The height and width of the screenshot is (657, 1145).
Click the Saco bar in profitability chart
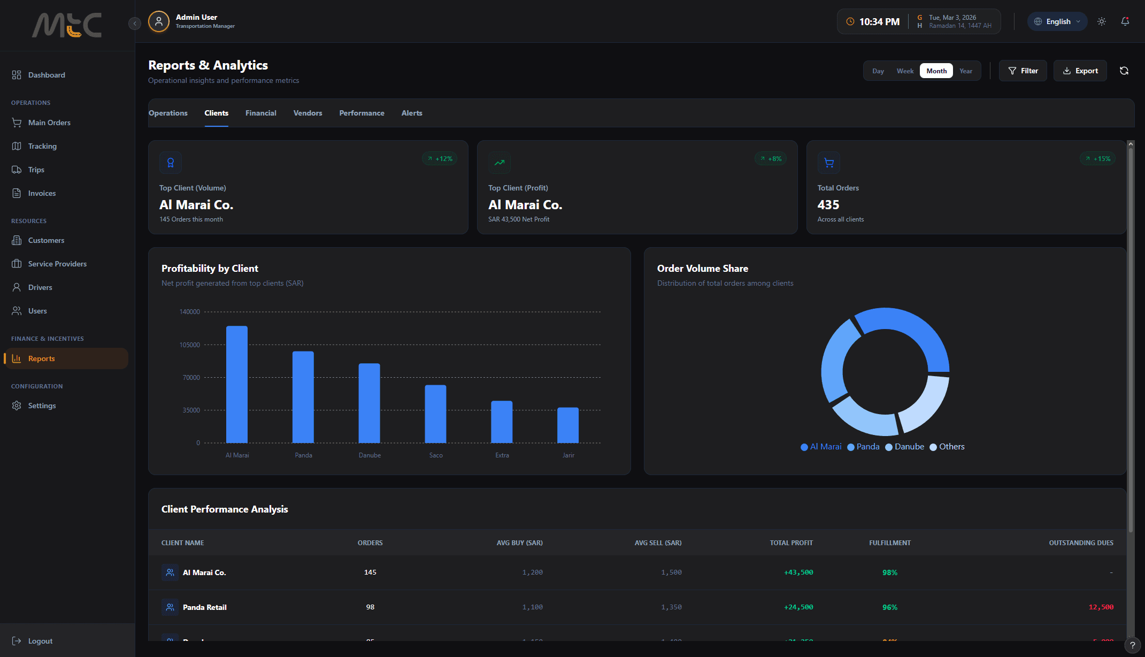coord(435,414)
